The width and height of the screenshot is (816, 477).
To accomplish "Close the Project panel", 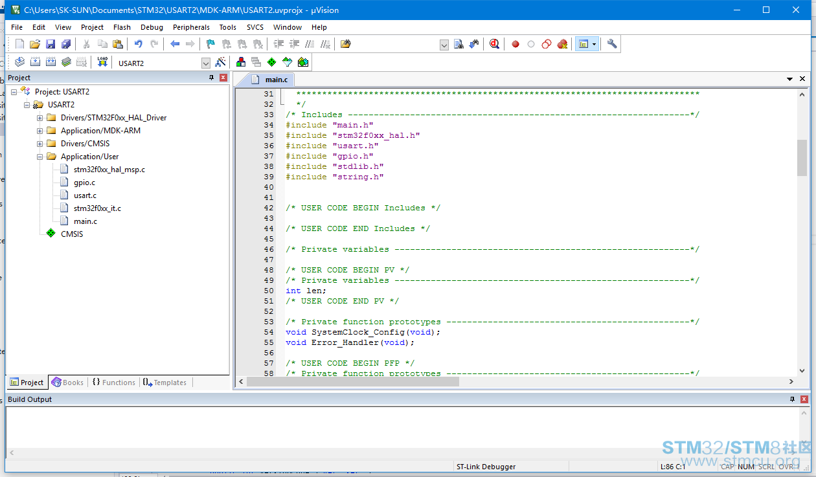I will click(223, 78).
